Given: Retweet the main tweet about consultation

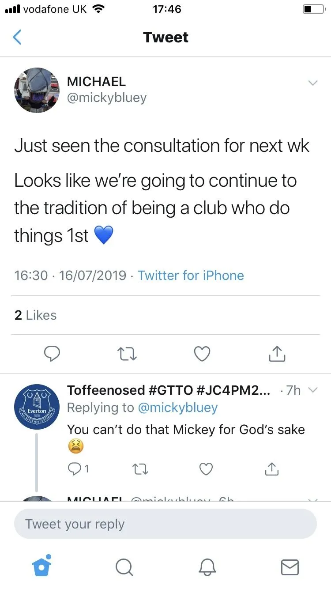Looking at the screenshot, I should point(127,354).
